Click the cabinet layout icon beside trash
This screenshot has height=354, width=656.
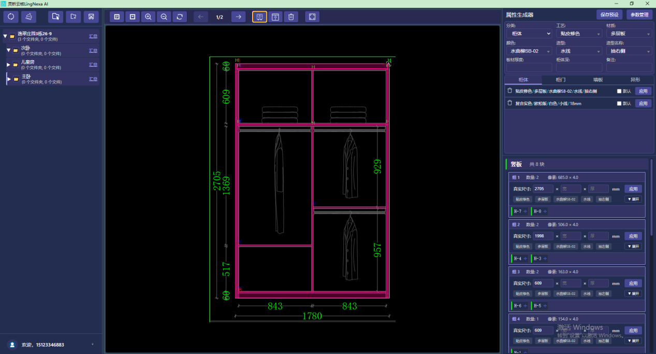pyautogui.click(x=275, y=17)
